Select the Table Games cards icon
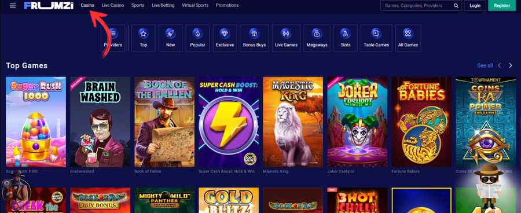 pos(376,33)
